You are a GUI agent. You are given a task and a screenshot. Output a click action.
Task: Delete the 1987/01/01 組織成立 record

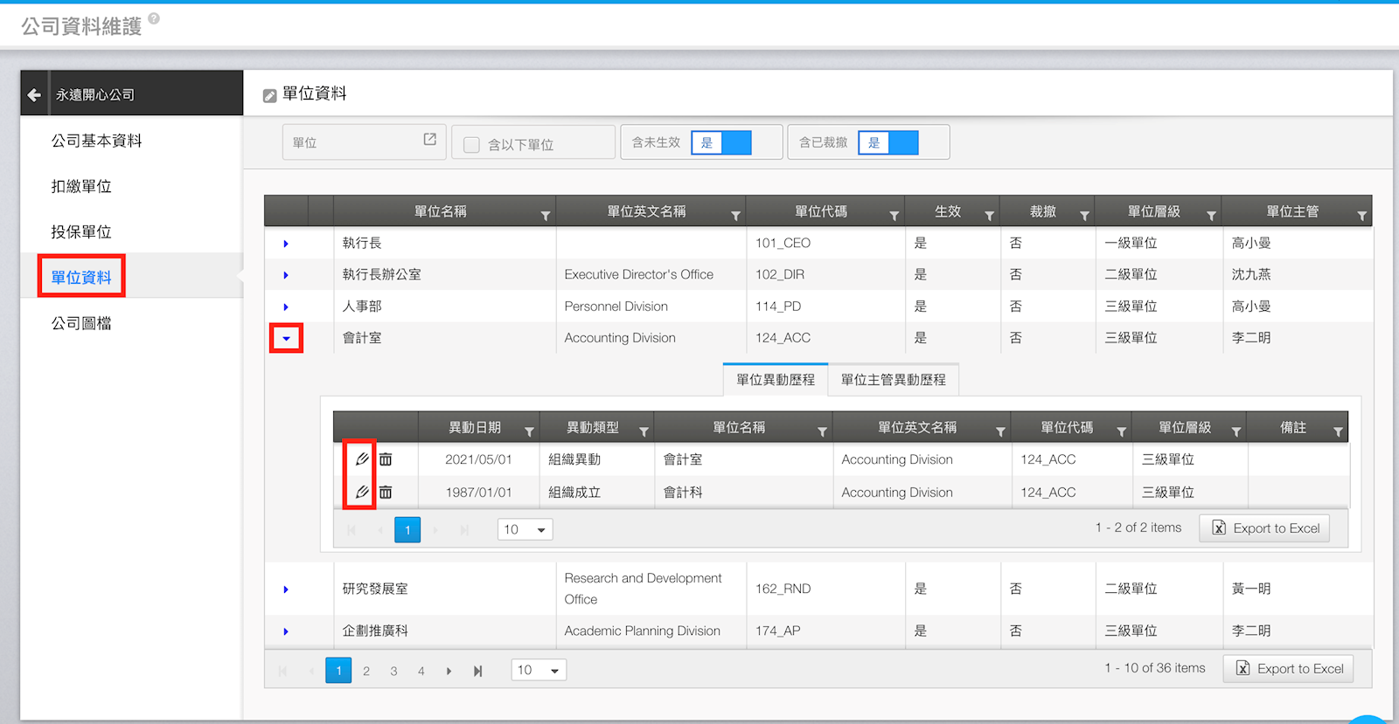click(x=386, y=493)
